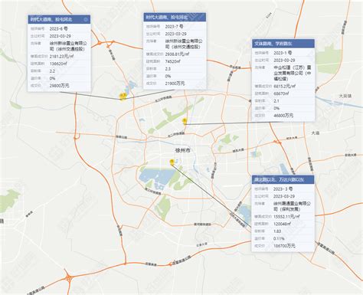
Task: Click lot number '2023-7 号'
Action: click(174, 26)
